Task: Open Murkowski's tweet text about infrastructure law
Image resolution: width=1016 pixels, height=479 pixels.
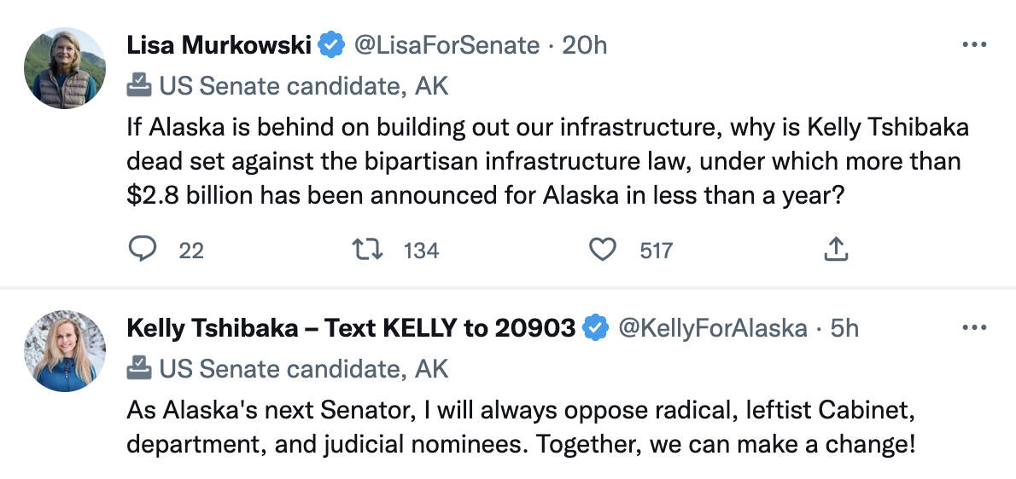Action: [546, 161]
